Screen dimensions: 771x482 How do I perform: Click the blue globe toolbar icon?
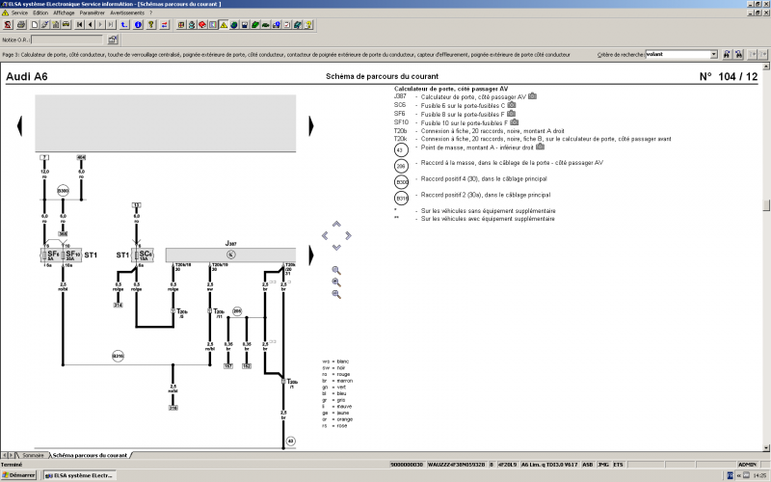pos(234,25)
